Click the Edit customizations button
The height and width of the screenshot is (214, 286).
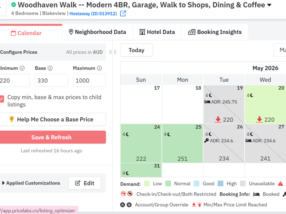pos(85,183)
